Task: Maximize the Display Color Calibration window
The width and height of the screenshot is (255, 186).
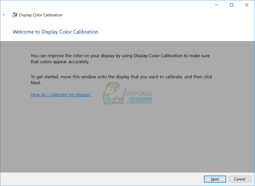Action: 232,5
